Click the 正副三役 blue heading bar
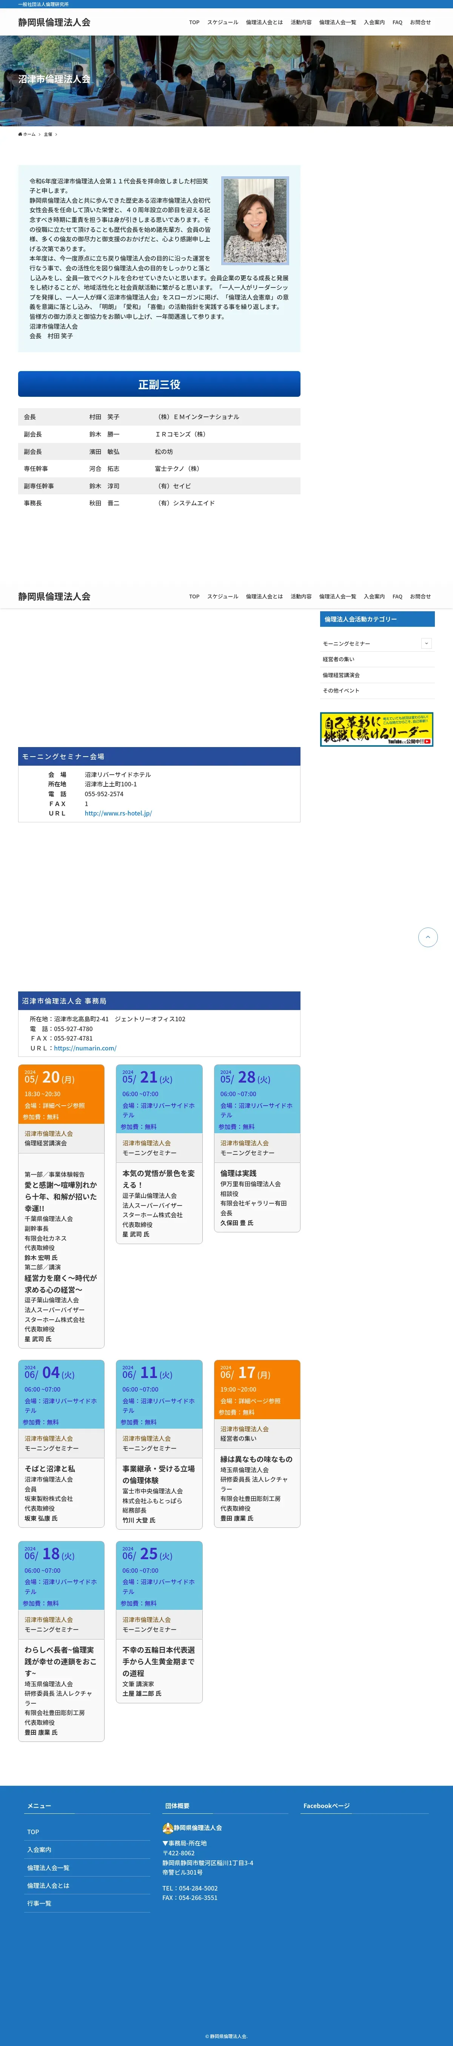Image resolution: width=453 pixels, height=2046 pixels. click(x=159, y=384)
